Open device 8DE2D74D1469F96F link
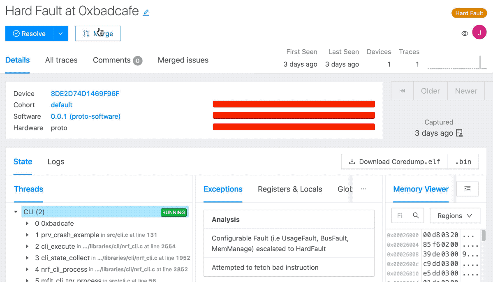Screen dimensions: 493x282 [85, 94]
